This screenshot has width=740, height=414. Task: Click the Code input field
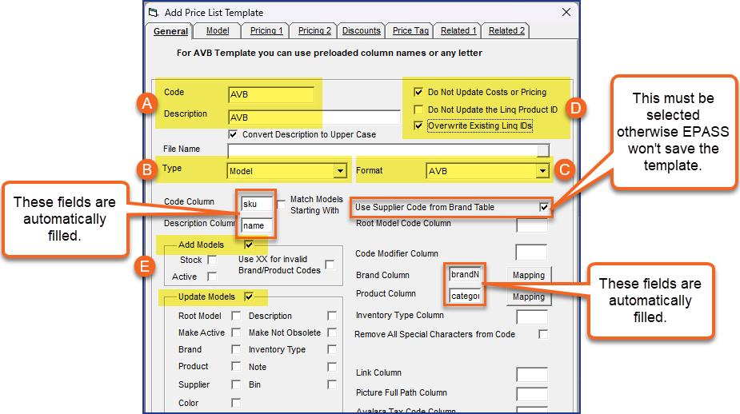point(271,94)
